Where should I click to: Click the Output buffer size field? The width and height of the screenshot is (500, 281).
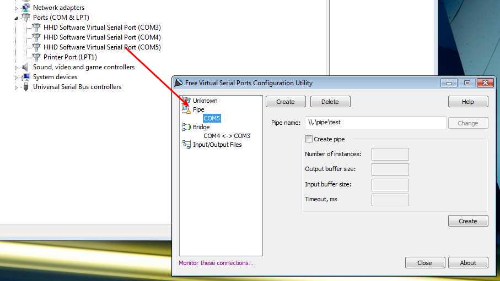[390, 169]
